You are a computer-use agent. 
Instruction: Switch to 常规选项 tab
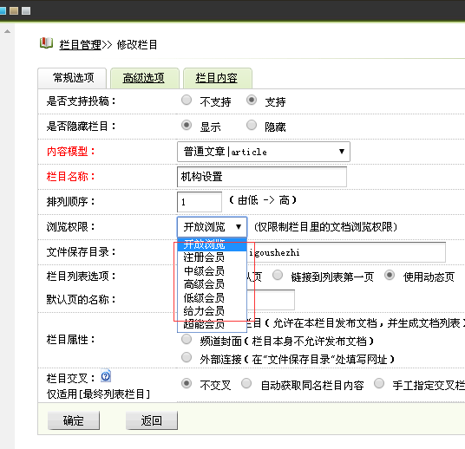[72, 78]
